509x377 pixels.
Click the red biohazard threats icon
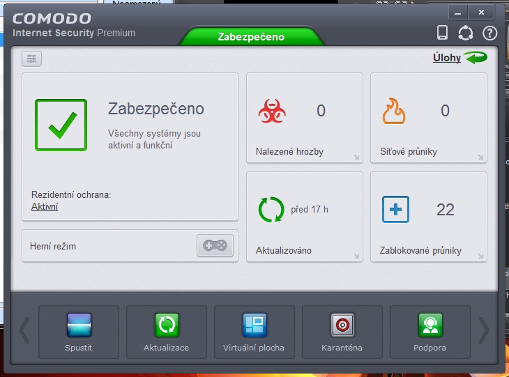click(x=272, y=111)
